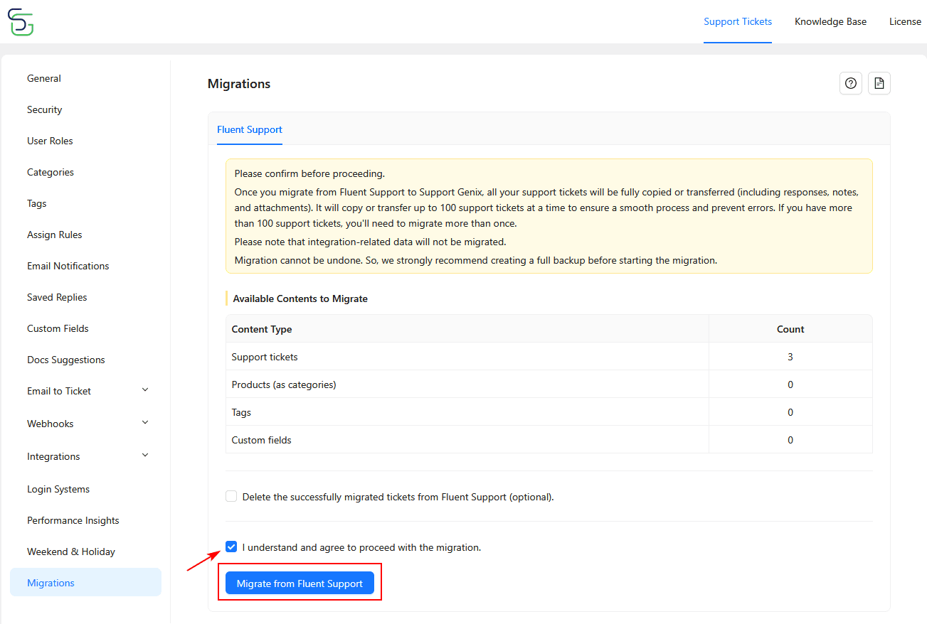
Task: Click the Support tickets table row
Action: (x=549, y=357)
